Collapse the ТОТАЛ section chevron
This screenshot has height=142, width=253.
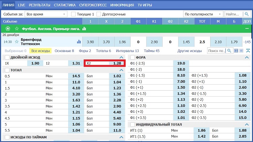tap(121, 70)
